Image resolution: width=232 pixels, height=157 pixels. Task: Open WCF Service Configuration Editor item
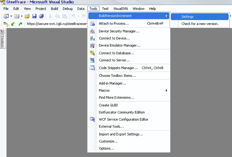[x=129, y=119]
